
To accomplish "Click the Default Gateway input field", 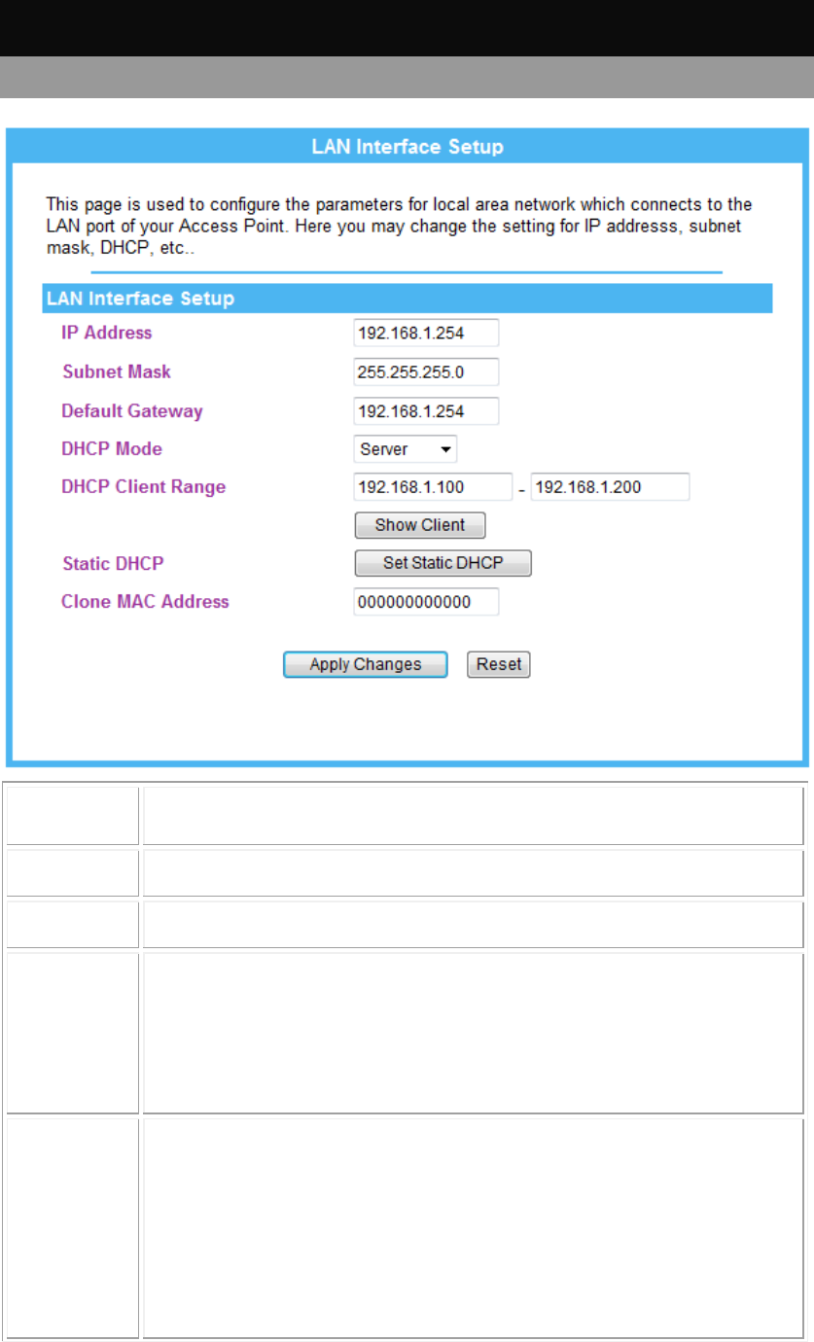I will tap(426, 410).
